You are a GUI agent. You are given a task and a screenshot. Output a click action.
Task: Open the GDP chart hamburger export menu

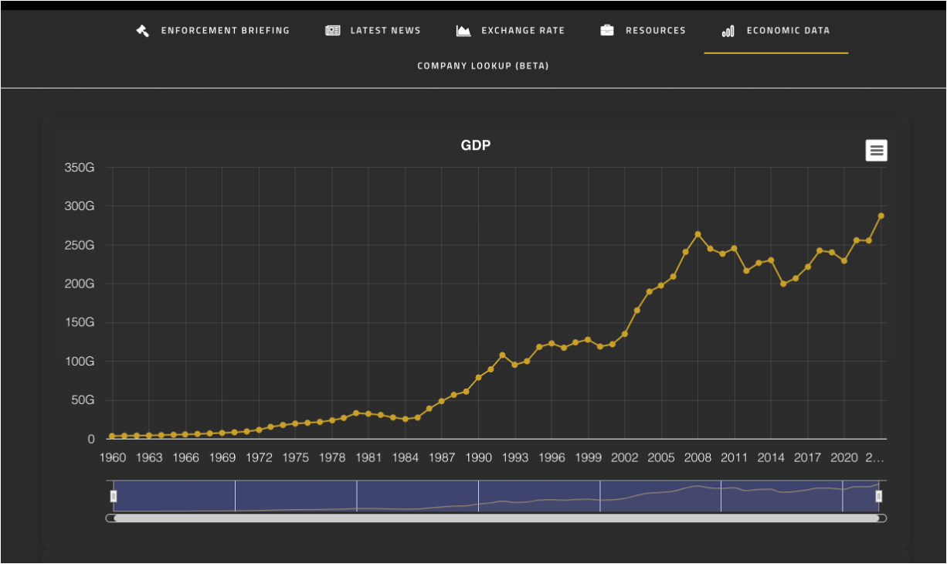click(876, 151)
